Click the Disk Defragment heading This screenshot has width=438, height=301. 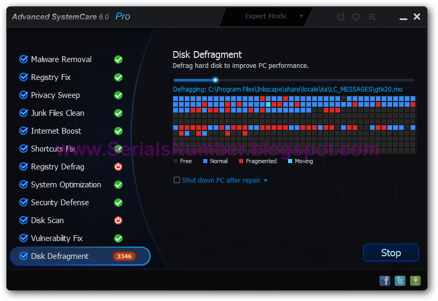207,55
